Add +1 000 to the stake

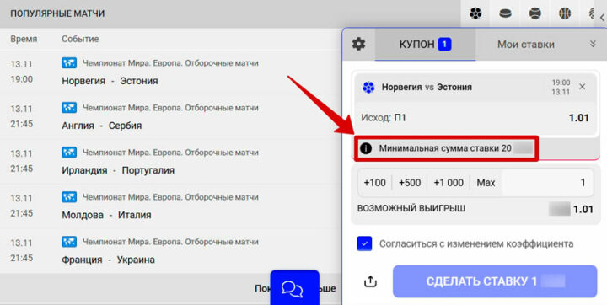(x=449, y=183)
